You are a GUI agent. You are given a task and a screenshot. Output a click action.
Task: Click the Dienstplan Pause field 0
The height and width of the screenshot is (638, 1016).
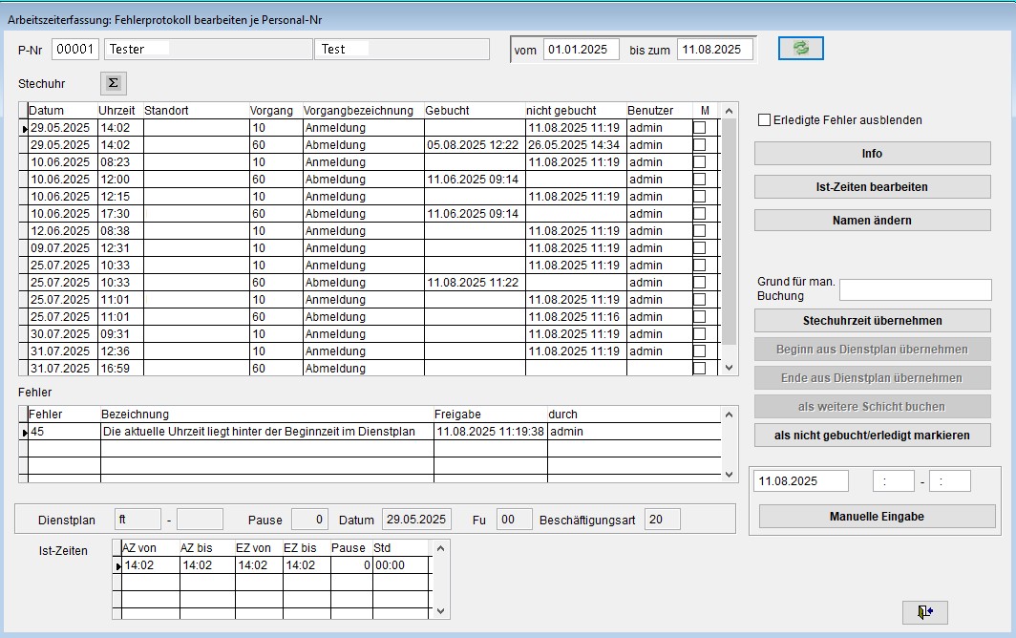point(309,520)
